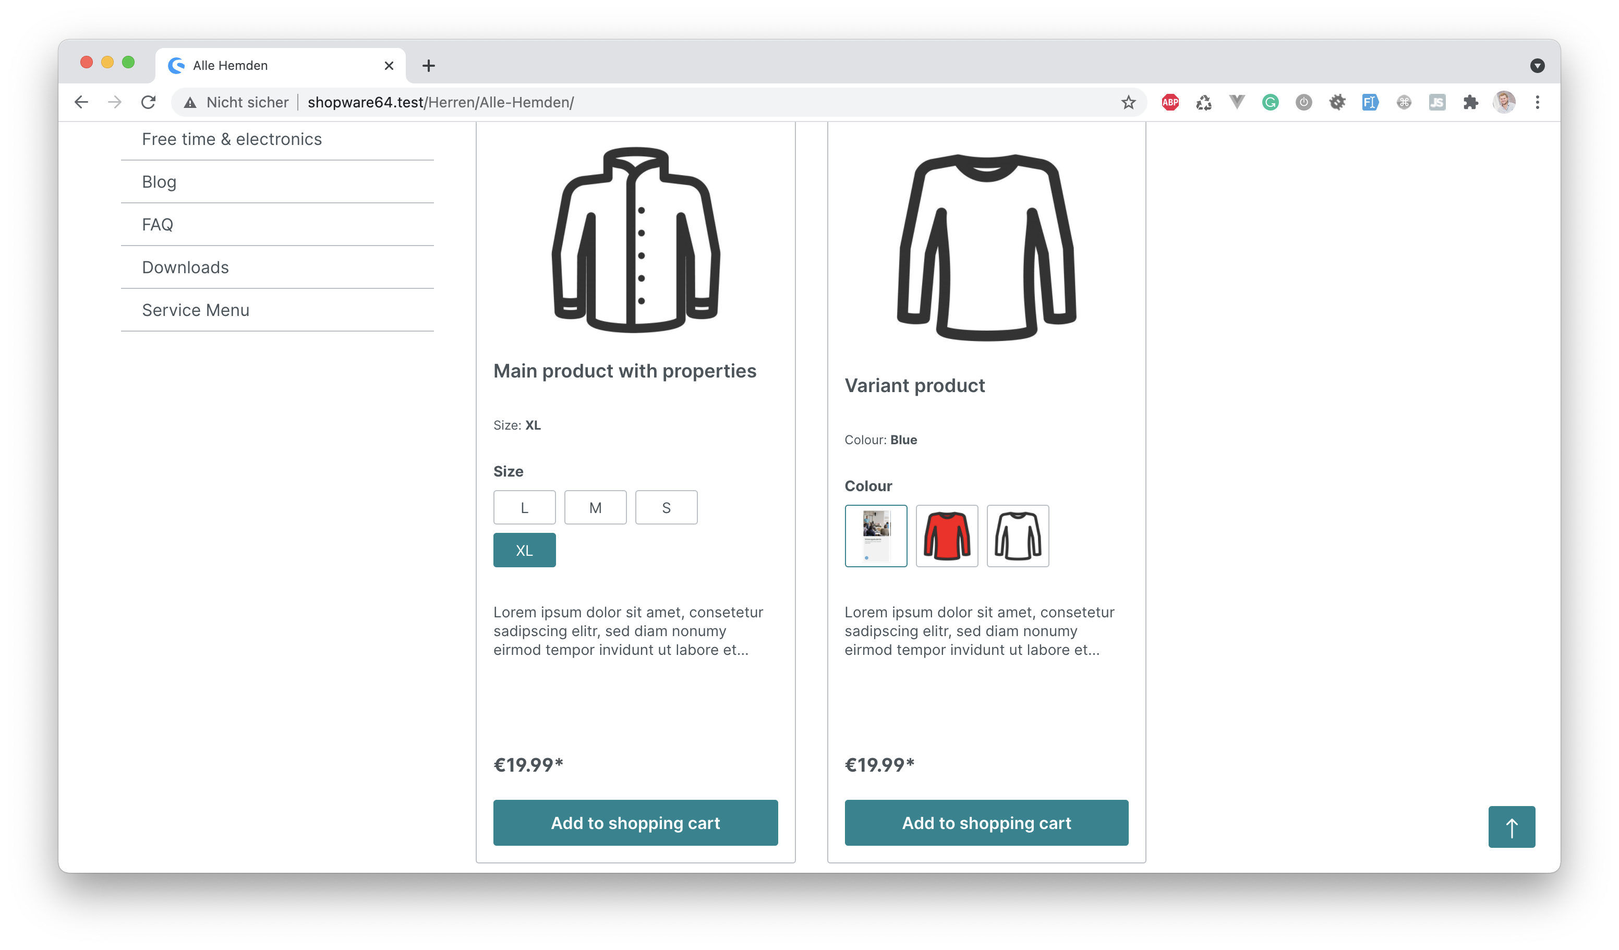
Task: Select size S option
Action: click(666, 507)
